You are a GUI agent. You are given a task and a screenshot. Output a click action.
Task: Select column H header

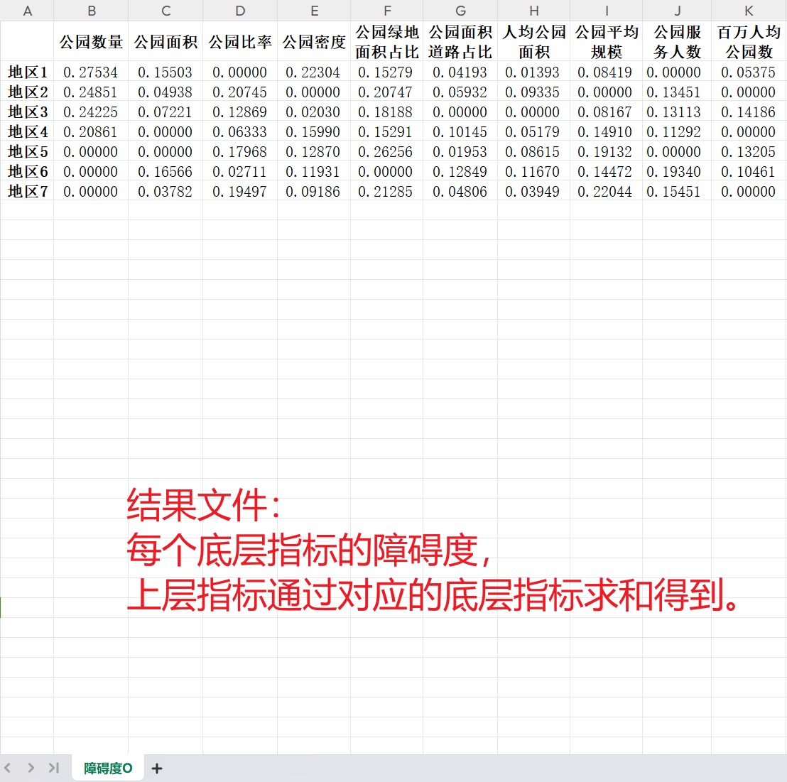pos(534,11)
